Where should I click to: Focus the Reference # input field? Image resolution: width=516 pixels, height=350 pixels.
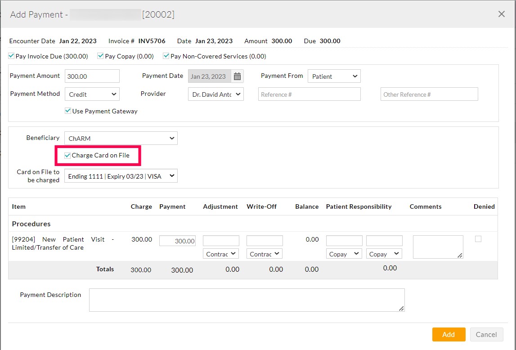(x=309, y=94)
